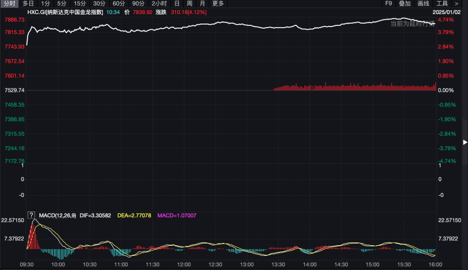Click the MACD question mark help icon
Image resolution: width=468 pixels, height=270 pixels.
click(x=31, y=215)
